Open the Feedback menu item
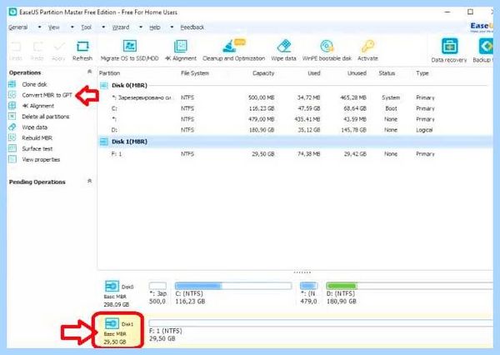 pos(192,27)
